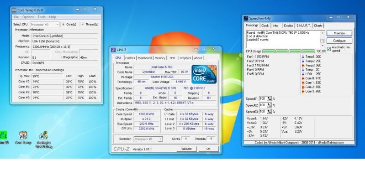Click the Speed03 value field
The image size is (365, 175).
(263, 112)
